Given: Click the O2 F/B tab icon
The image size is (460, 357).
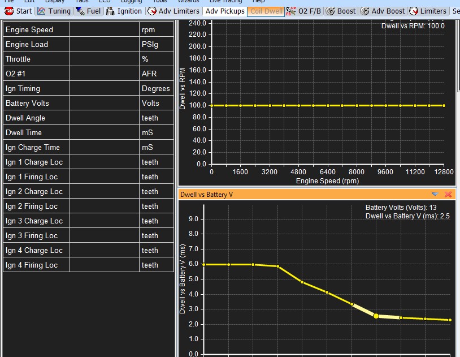Looking at the screenshot, I should [x=292, y=11].
